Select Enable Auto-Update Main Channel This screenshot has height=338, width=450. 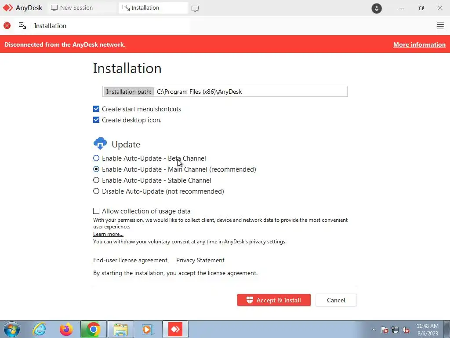pyautogui.click(x=96, y=169)
